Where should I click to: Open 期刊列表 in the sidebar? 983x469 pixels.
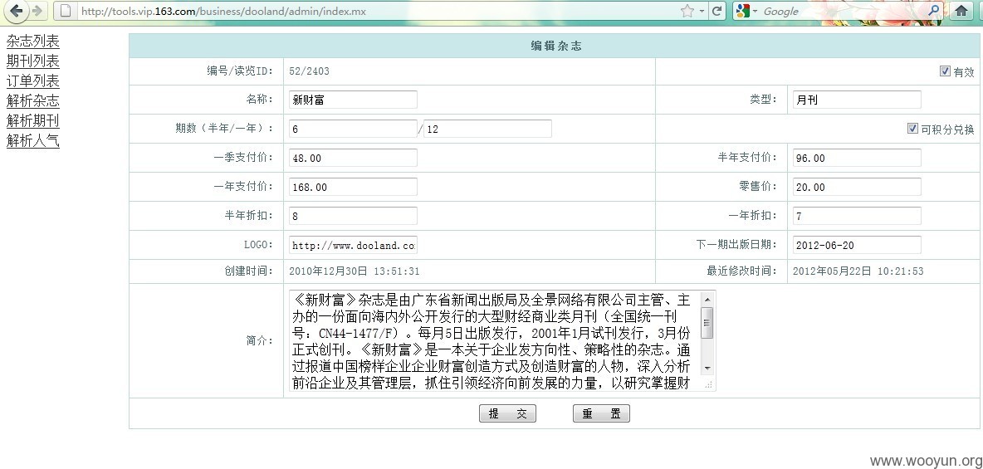tap(33, 61)
